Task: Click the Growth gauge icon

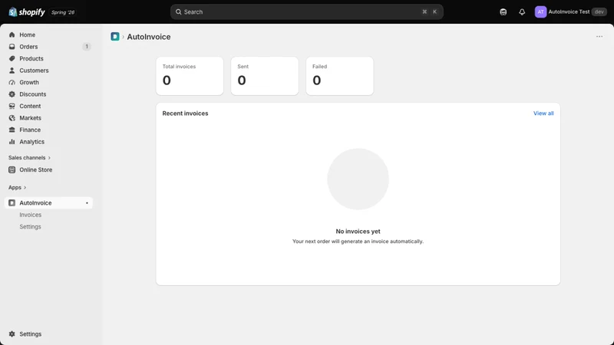Action: click(12, 83)
